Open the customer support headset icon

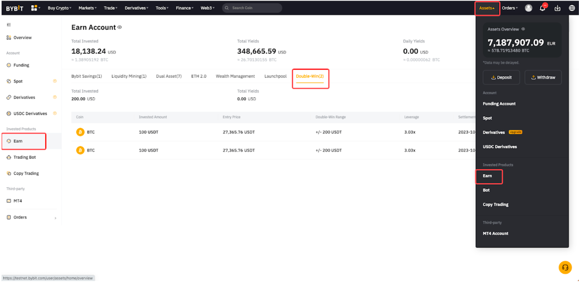point(565,267)
